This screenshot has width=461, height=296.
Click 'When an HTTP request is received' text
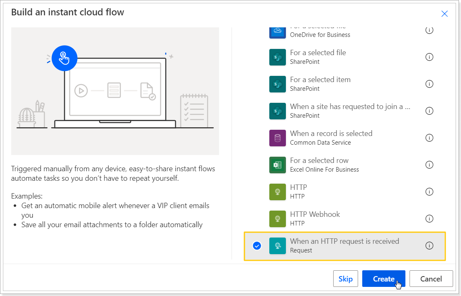coord(344,241)
